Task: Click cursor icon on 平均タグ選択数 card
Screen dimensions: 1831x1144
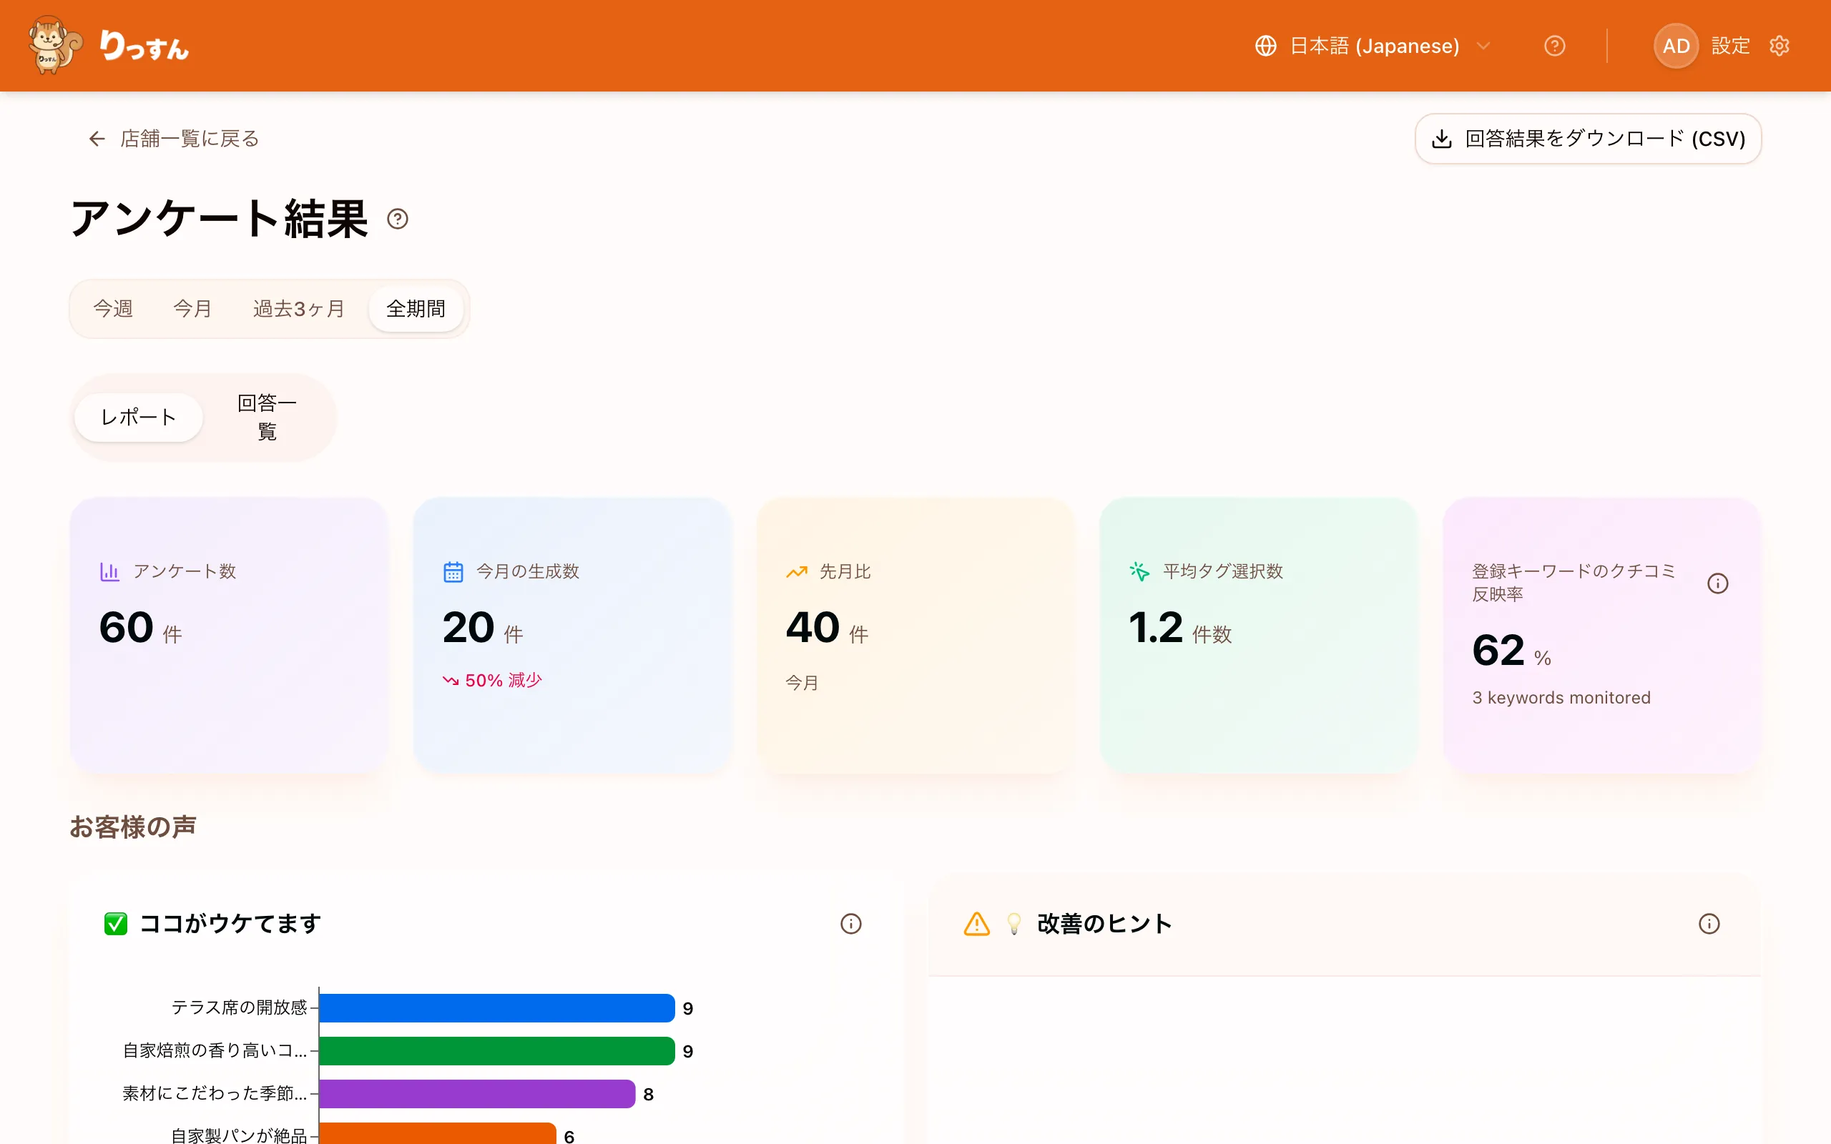Action: click(x=1139, y=572)
